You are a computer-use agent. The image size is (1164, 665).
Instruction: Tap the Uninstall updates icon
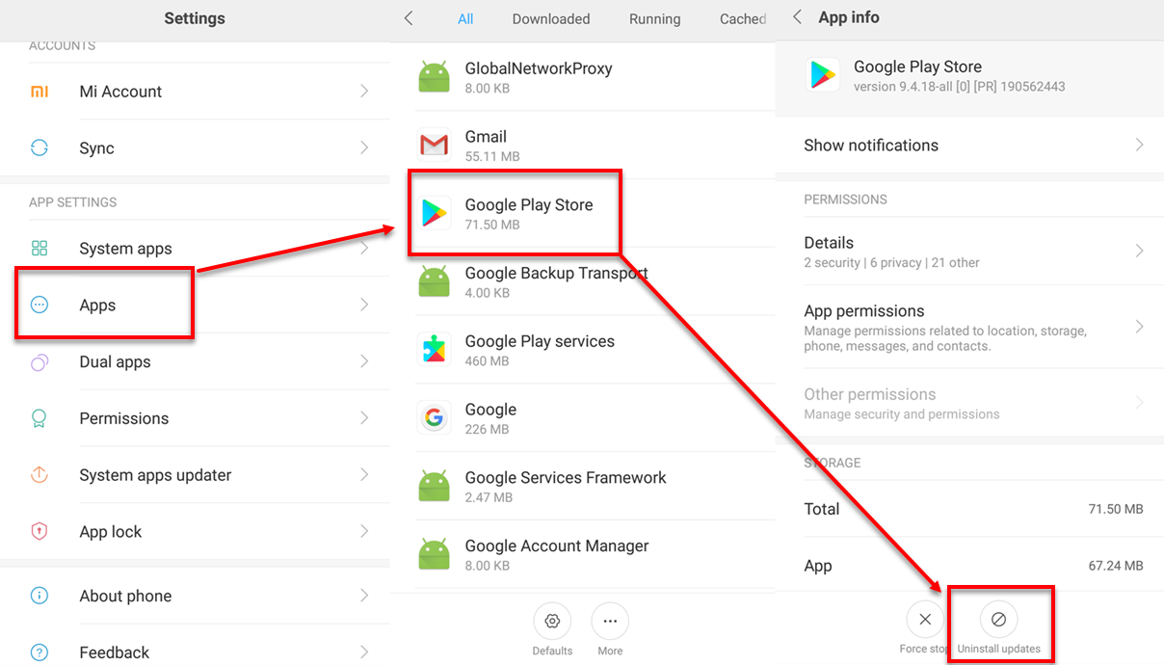pos(998,620)
